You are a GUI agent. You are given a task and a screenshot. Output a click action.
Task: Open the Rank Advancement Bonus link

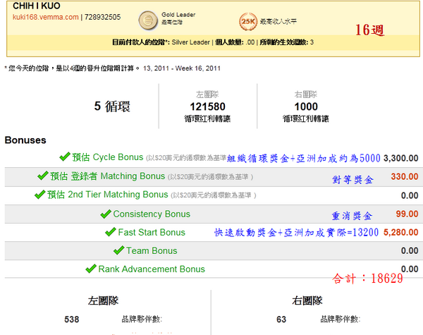(x=152, y=269)
